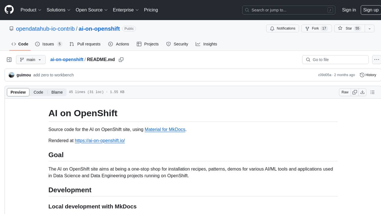This screenshot has width=381, height=214.
Task: Click the README.md file name
Action: [x=101, y=60]
